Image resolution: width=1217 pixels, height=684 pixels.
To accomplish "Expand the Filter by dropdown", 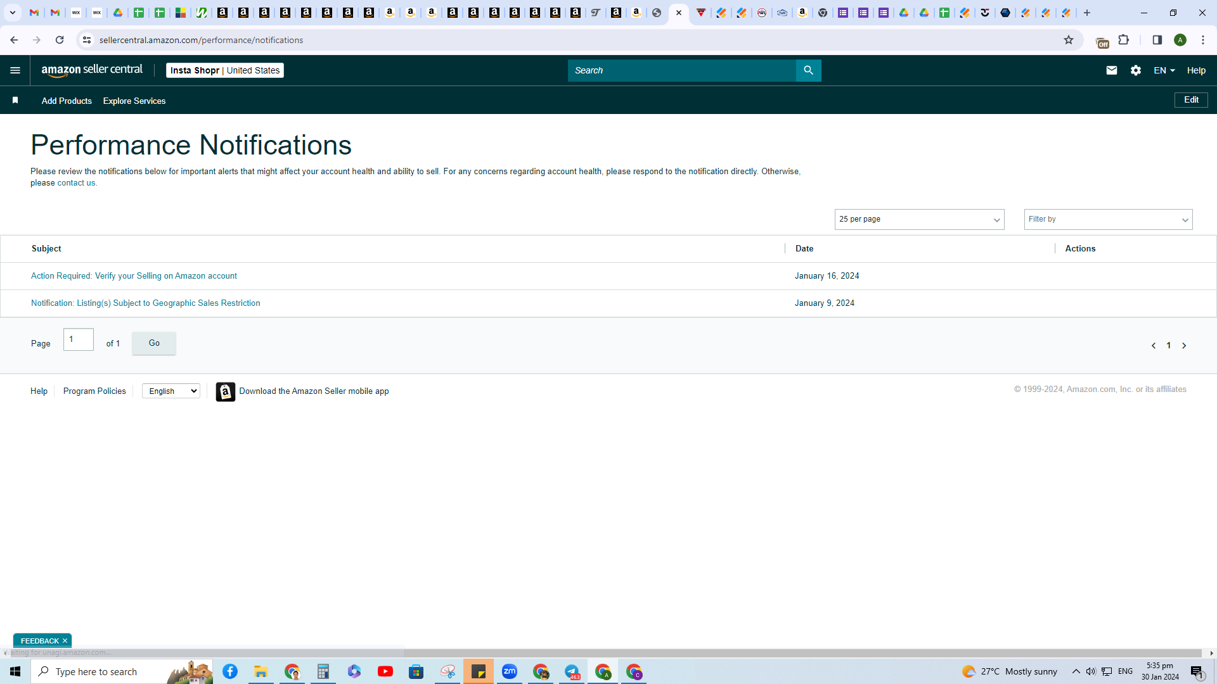I will point(1108,219).
